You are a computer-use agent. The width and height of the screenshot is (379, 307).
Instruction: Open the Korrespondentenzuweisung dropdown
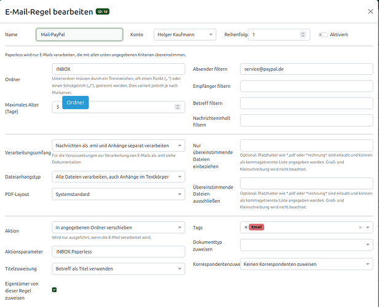coord(306,264)
